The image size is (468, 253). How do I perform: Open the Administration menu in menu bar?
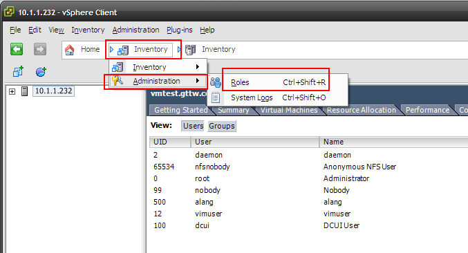tap(135, 30)
